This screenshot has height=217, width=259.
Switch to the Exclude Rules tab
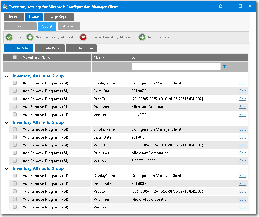pos(49,48)
